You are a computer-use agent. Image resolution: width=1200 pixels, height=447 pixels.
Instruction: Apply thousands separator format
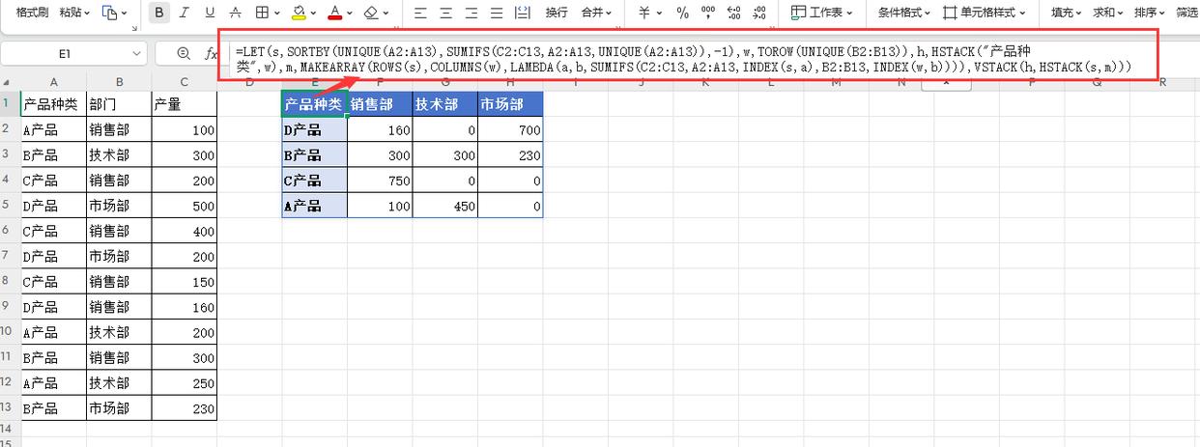click(708, 13)
